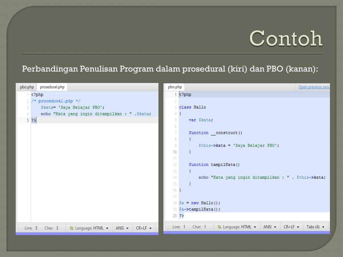Open Tabs (4) indentation dropdown
Viewport: 343px width, 257px height.
pyautogui.click(x=315, y=227)
